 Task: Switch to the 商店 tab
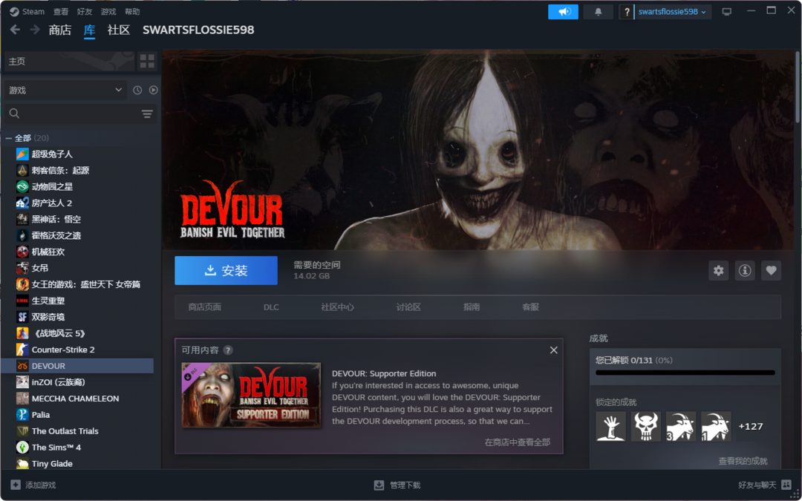tap(60, 30)
